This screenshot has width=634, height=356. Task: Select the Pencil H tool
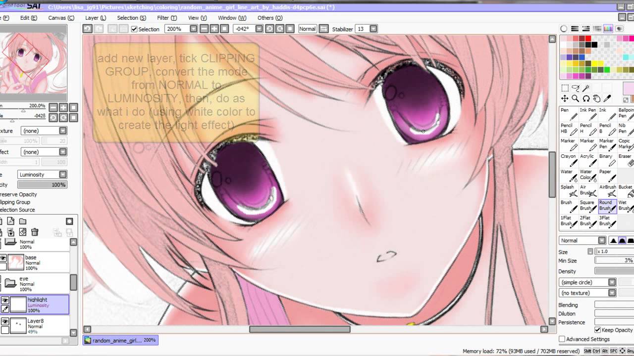pyautogui.click(x=587, y=129)
